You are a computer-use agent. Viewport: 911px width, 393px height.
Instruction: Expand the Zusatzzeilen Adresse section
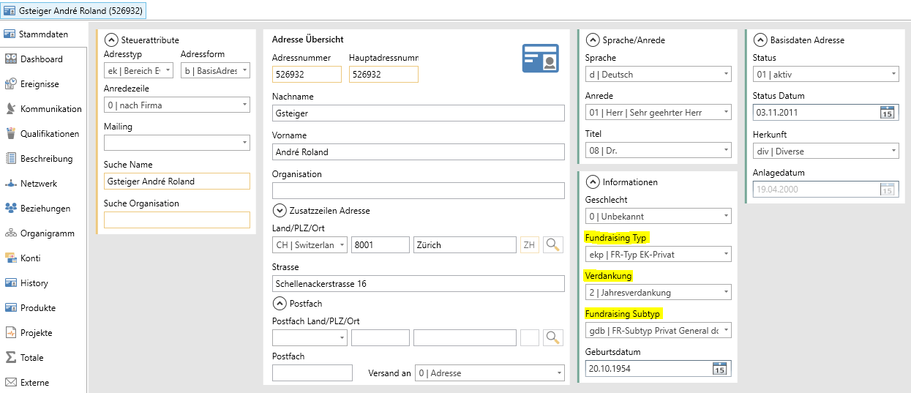coord(279,211)
